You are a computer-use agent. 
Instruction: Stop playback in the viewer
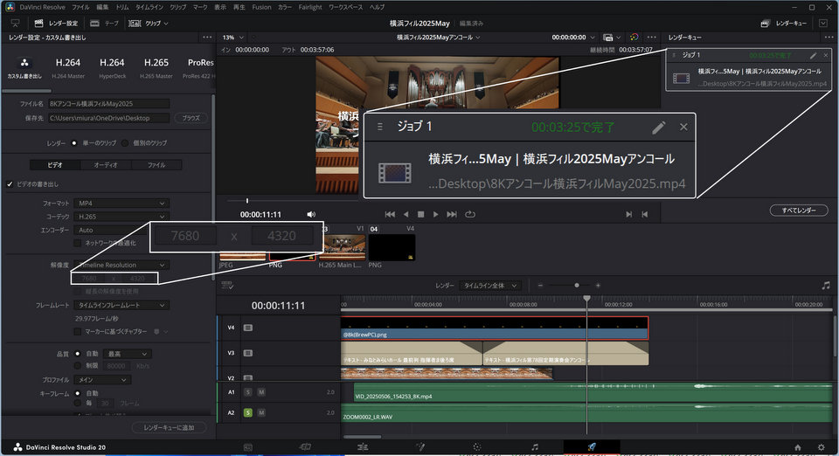420,213
